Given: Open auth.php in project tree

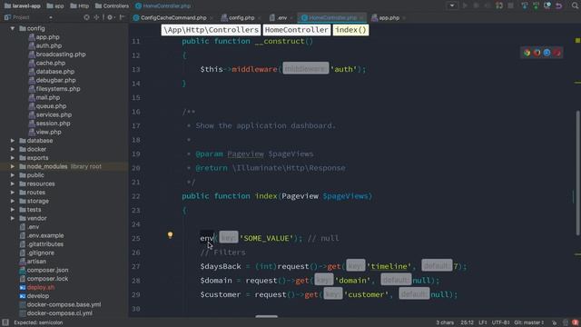Looking at the screenshot, I should 48,45.
